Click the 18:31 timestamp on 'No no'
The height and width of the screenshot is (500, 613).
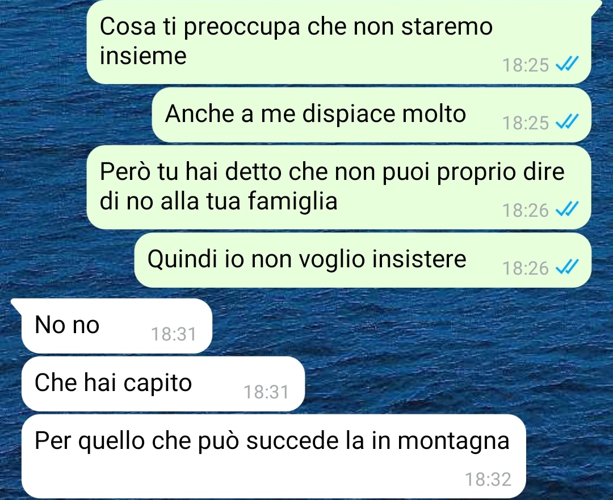point(174,334)
